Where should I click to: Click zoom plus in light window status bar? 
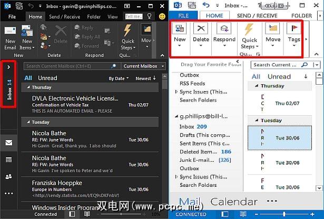coord(312,214)
